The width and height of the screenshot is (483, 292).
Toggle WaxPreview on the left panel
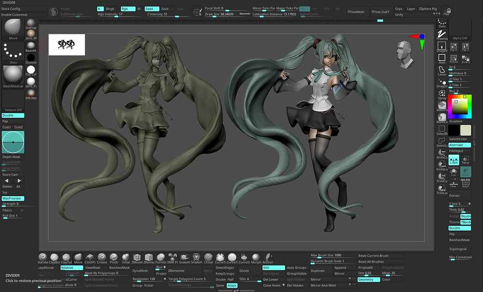13,199
